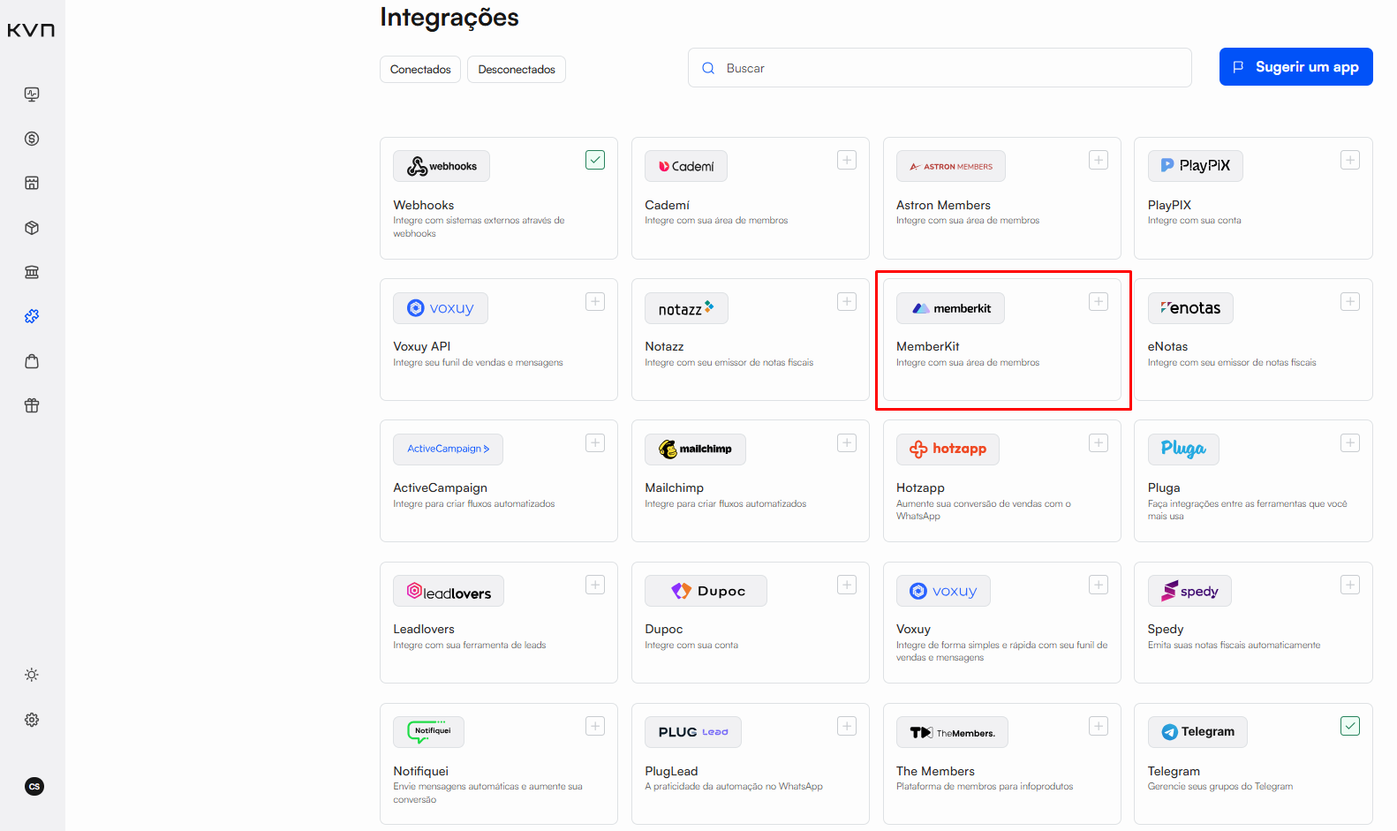
Task: Toggle the Webhooks connected checkmark
Action: pyautogui.click(x=595, y=160)
